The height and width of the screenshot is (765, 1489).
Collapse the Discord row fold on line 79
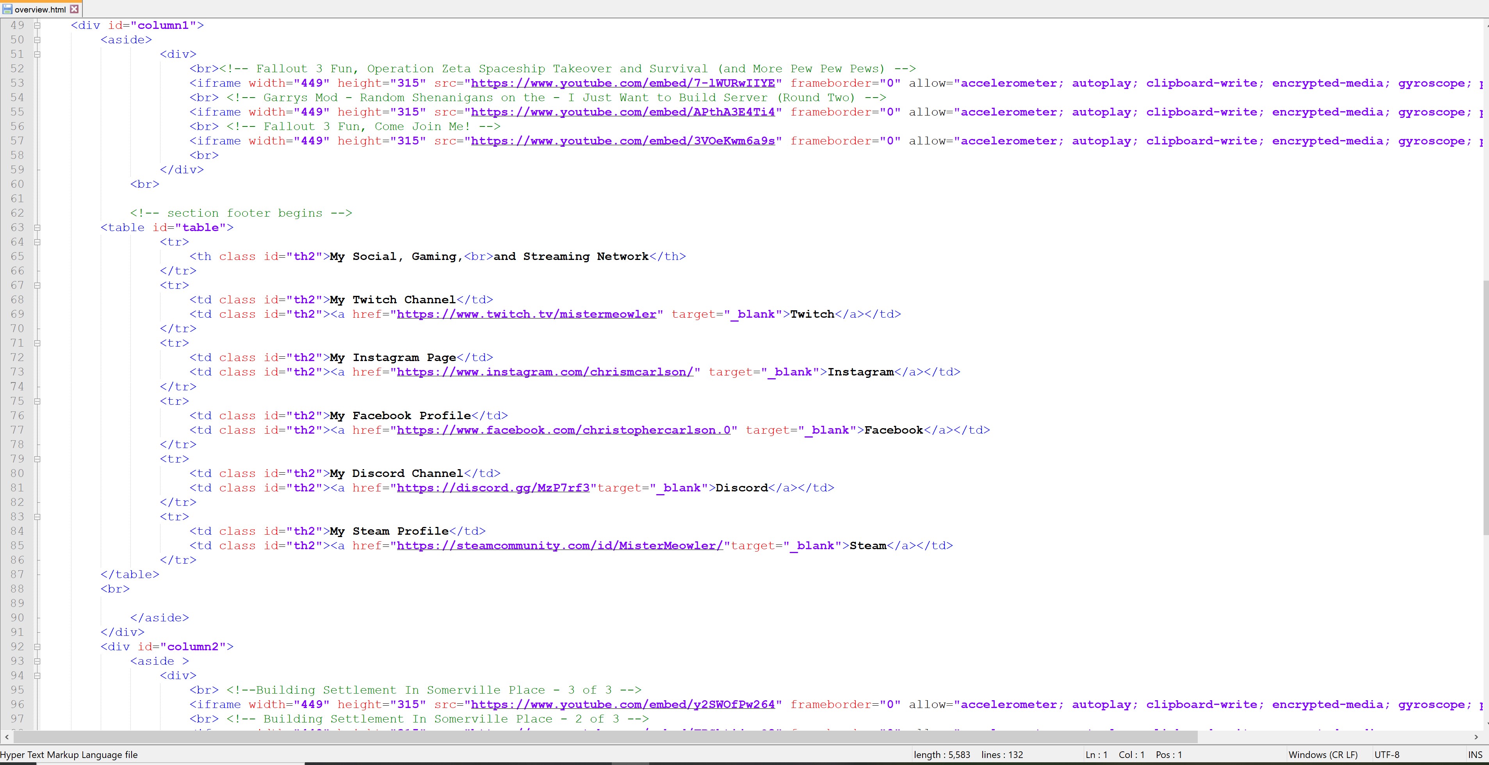[x=37, y=459]
